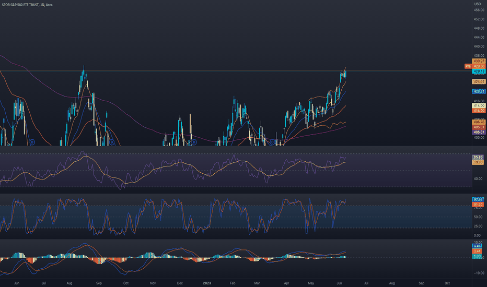Screen dimensions: 487x287
Task: Click the MACD histogram label 1.09
Action: [478, 256]
